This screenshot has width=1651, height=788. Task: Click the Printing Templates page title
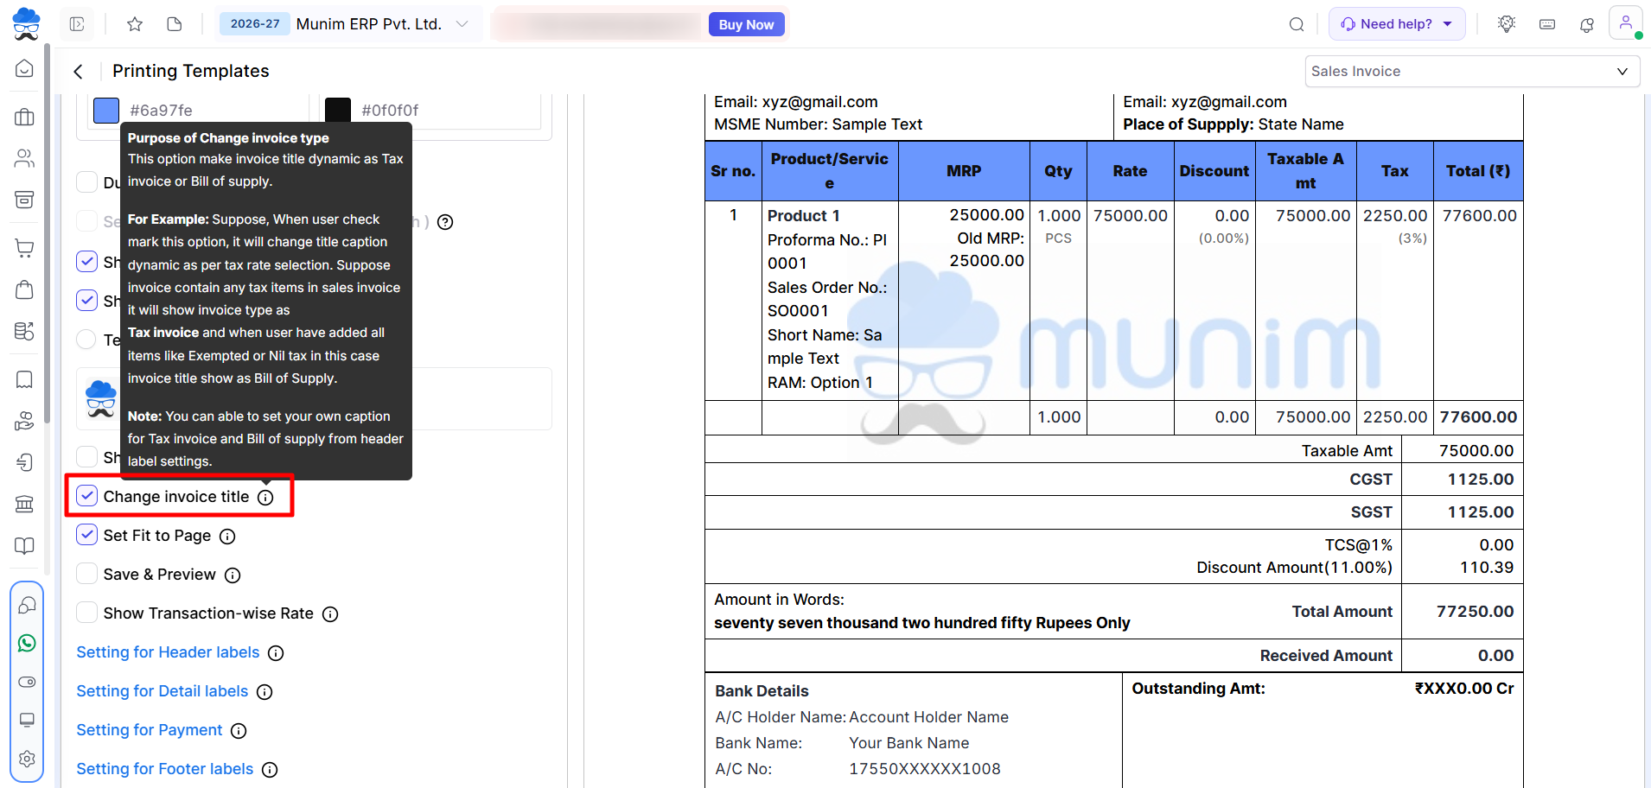pos(191,72)
